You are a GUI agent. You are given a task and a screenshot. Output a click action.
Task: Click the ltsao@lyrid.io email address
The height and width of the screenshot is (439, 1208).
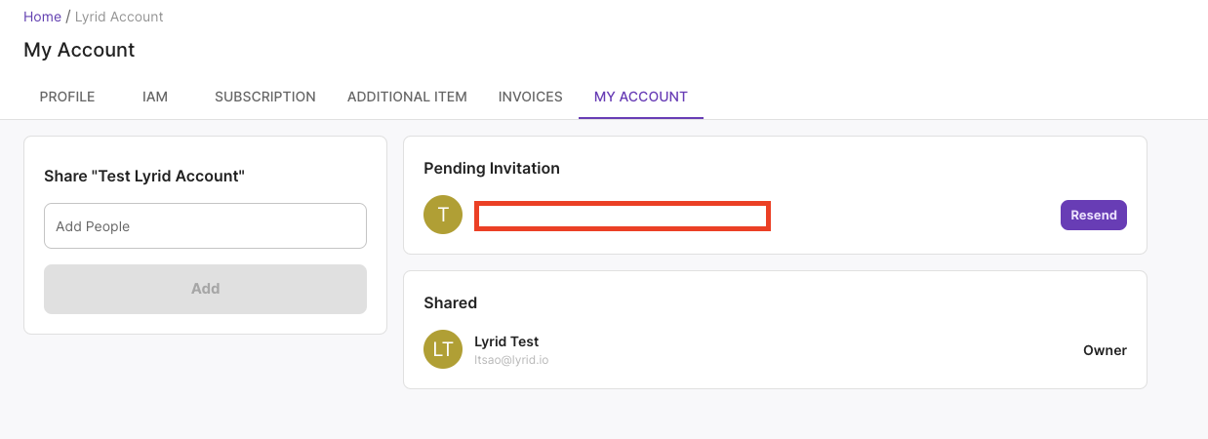[x=511, y=360]
